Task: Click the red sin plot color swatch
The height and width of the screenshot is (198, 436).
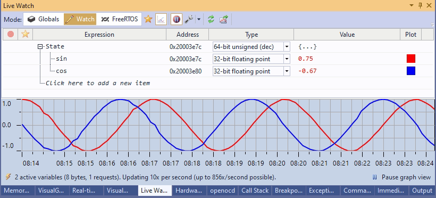Action: click(x=410, y=59)
